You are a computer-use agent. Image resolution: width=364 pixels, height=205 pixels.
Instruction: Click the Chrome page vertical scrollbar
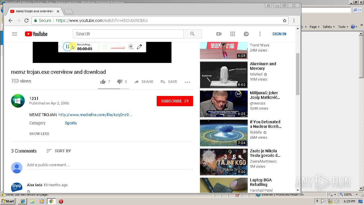click(298, 74)
